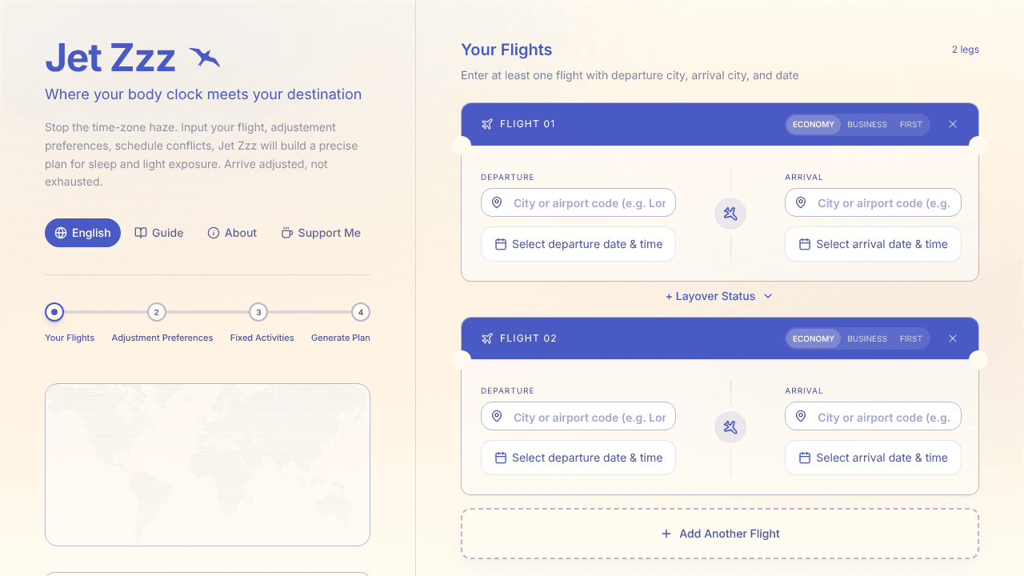Viewport: 1024px width, 576px height.
Task: Open the English language selector
Action: pyautogui.click(x=82, y=233)
